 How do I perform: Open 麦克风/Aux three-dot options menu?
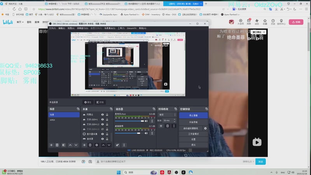[x=152, y=121]
